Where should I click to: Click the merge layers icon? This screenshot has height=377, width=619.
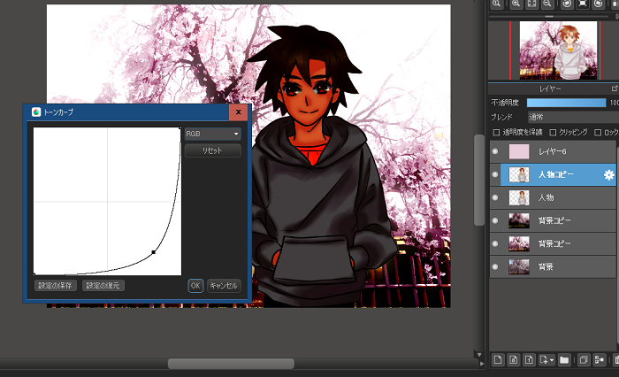(600, 359)
